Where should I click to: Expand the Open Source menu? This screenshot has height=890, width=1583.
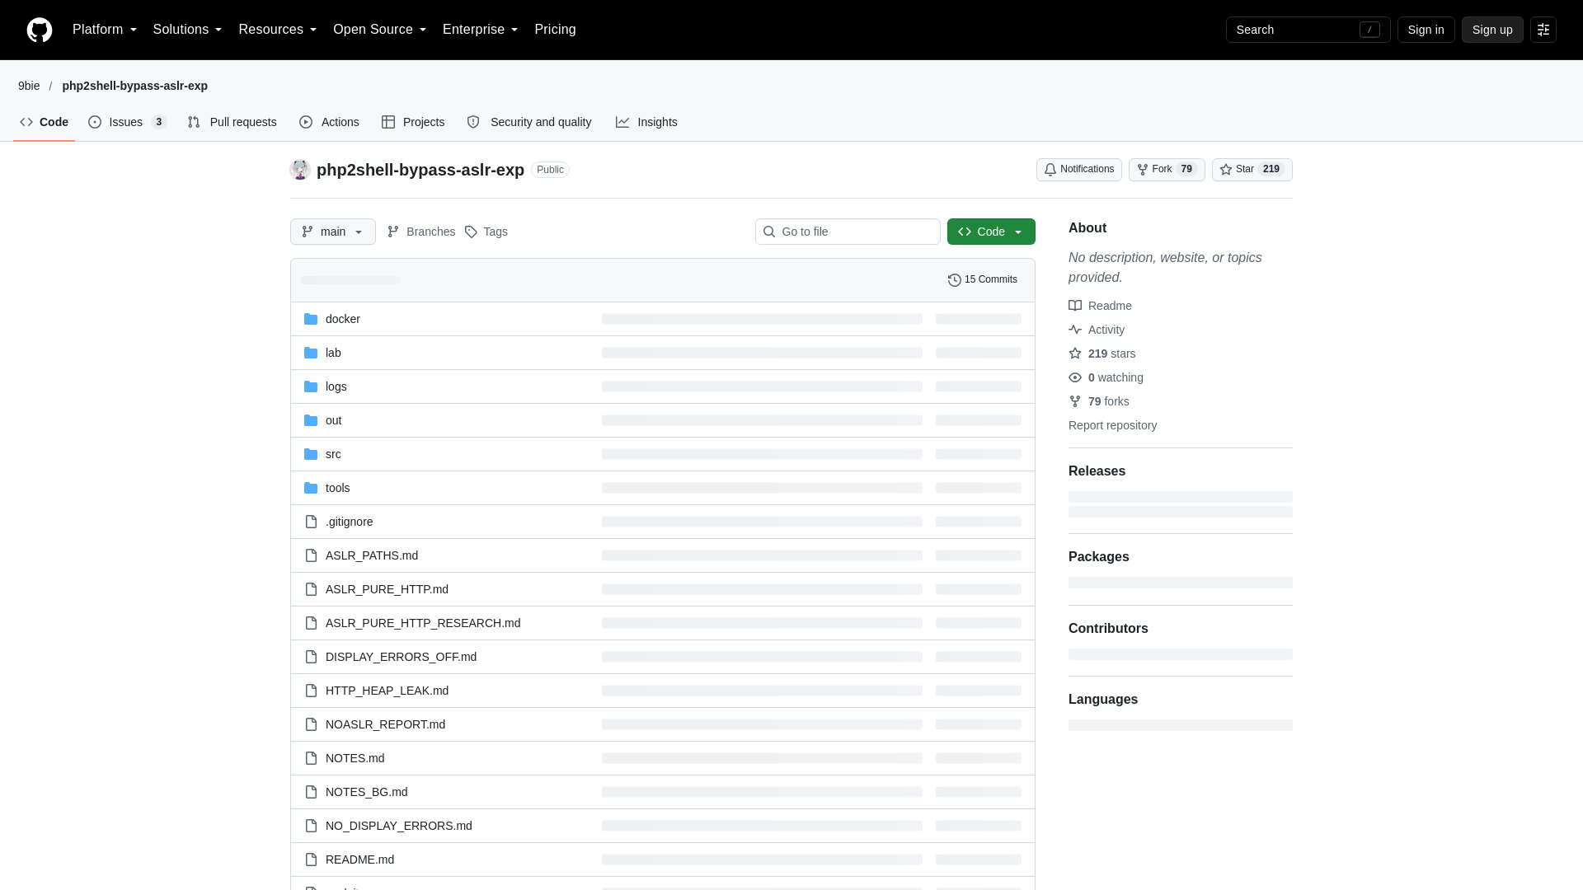tap(380, 30)
